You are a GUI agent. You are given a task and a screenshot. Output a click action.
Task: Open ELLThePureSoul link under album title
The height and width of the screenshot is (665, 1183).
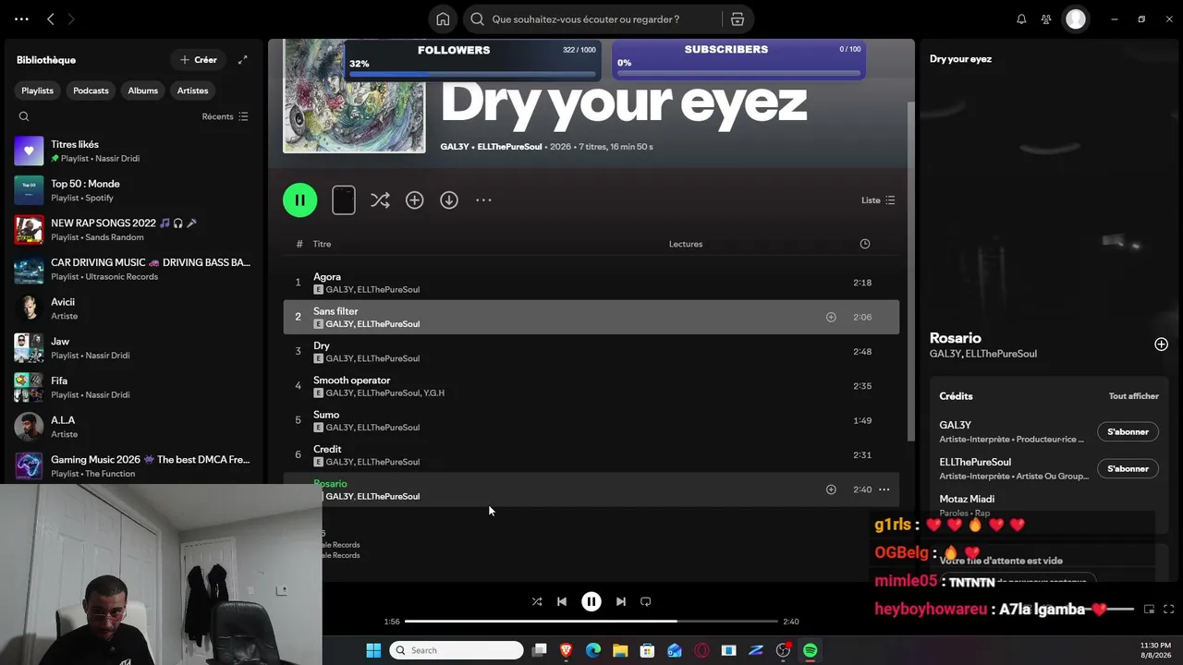[x=509, y=147]
